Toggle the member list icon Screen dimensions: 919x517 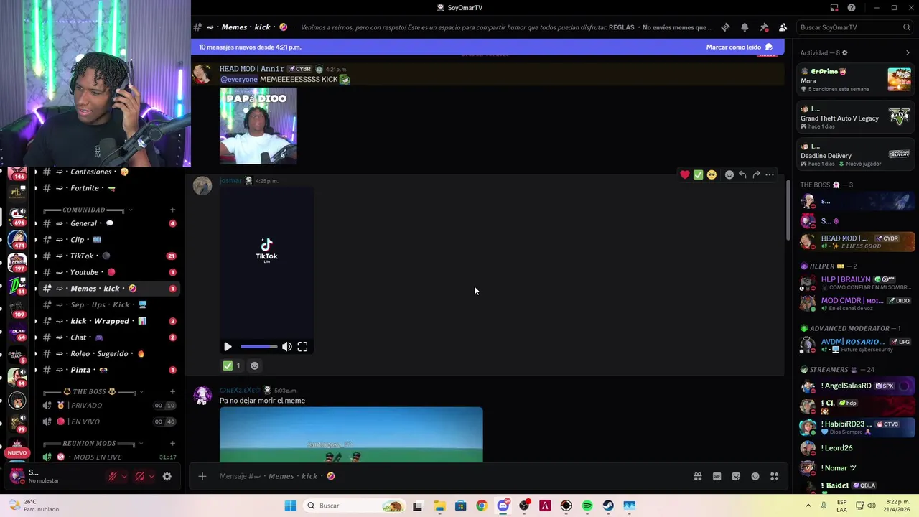(x=783, y=27)
